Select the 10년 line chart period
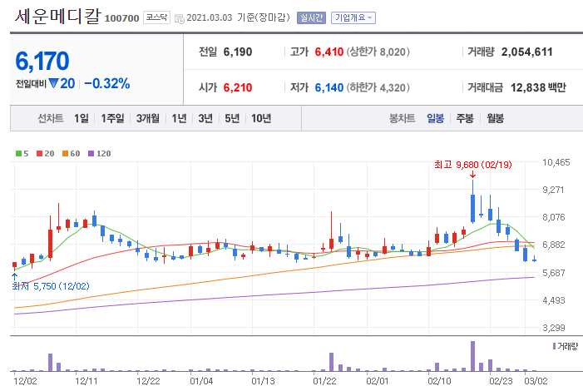Image resolution: width=583 pixels, height=391 pixels. pos(261,118)
